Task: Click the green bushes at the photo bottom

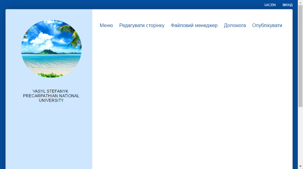Action: click(x=50, y=75)
